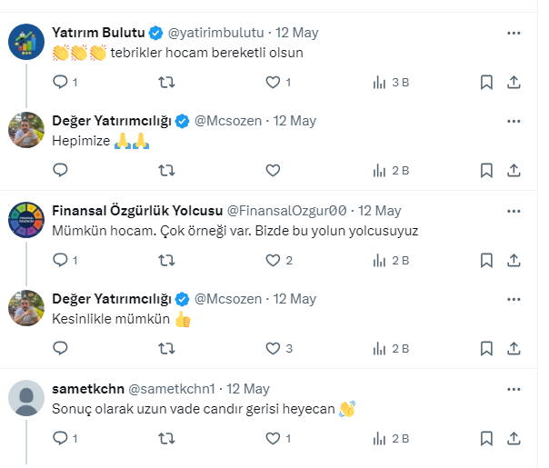Reply to Yatırım Bulutu's tebrikler tweet

tap(60, 83)
